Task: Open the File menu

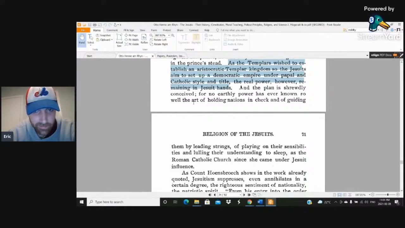Action: pos(83,30)
